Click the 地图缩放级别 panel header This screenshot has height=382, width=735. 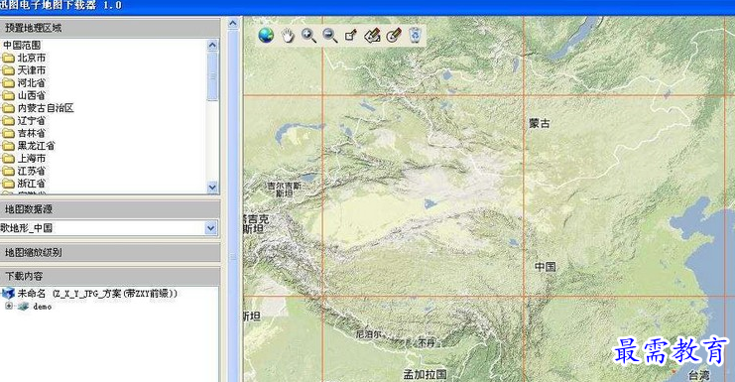(110, 252)
